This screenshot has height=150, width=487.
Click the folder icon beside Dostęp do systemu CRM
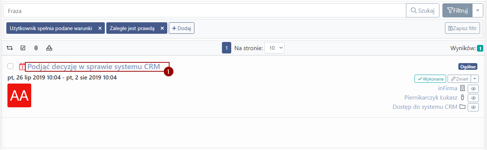pyautogui.click(x=462, y=107)
